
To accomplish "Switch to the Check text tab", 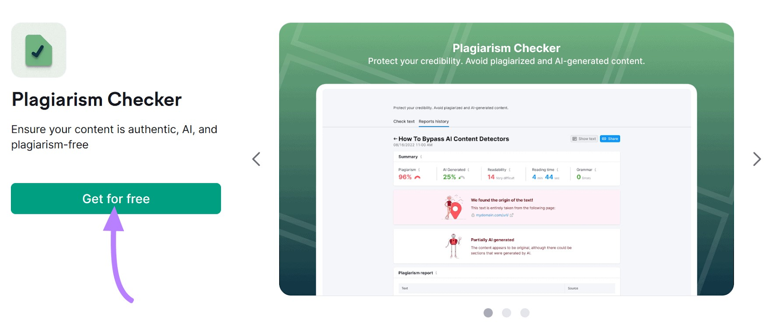I will tap(404, 121).
